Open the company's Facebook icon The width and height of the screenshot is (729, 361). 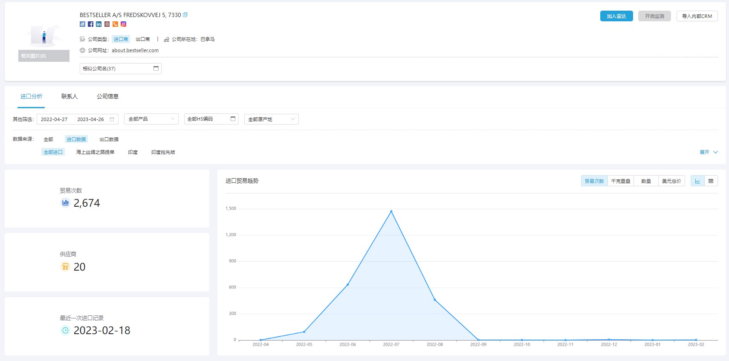click(90, 24)
